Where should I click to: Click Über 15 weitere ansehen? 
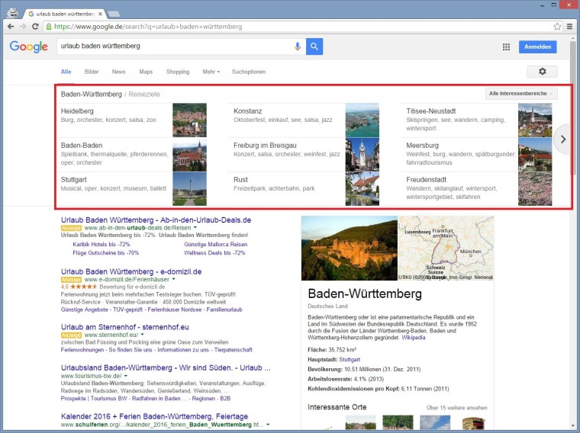coord(457,408)
